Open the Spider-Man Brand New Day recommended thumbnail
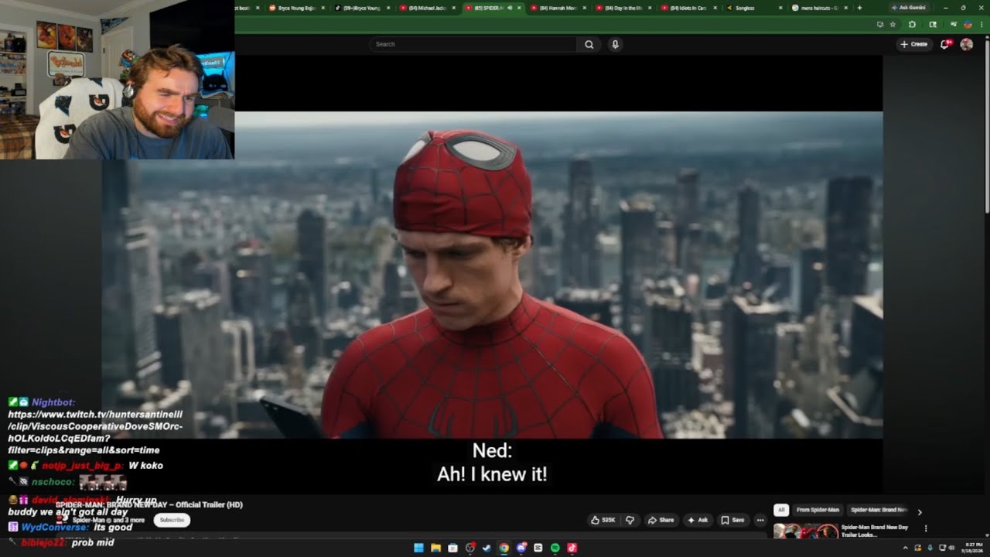990x557 pixels. (x=806, y=531)
